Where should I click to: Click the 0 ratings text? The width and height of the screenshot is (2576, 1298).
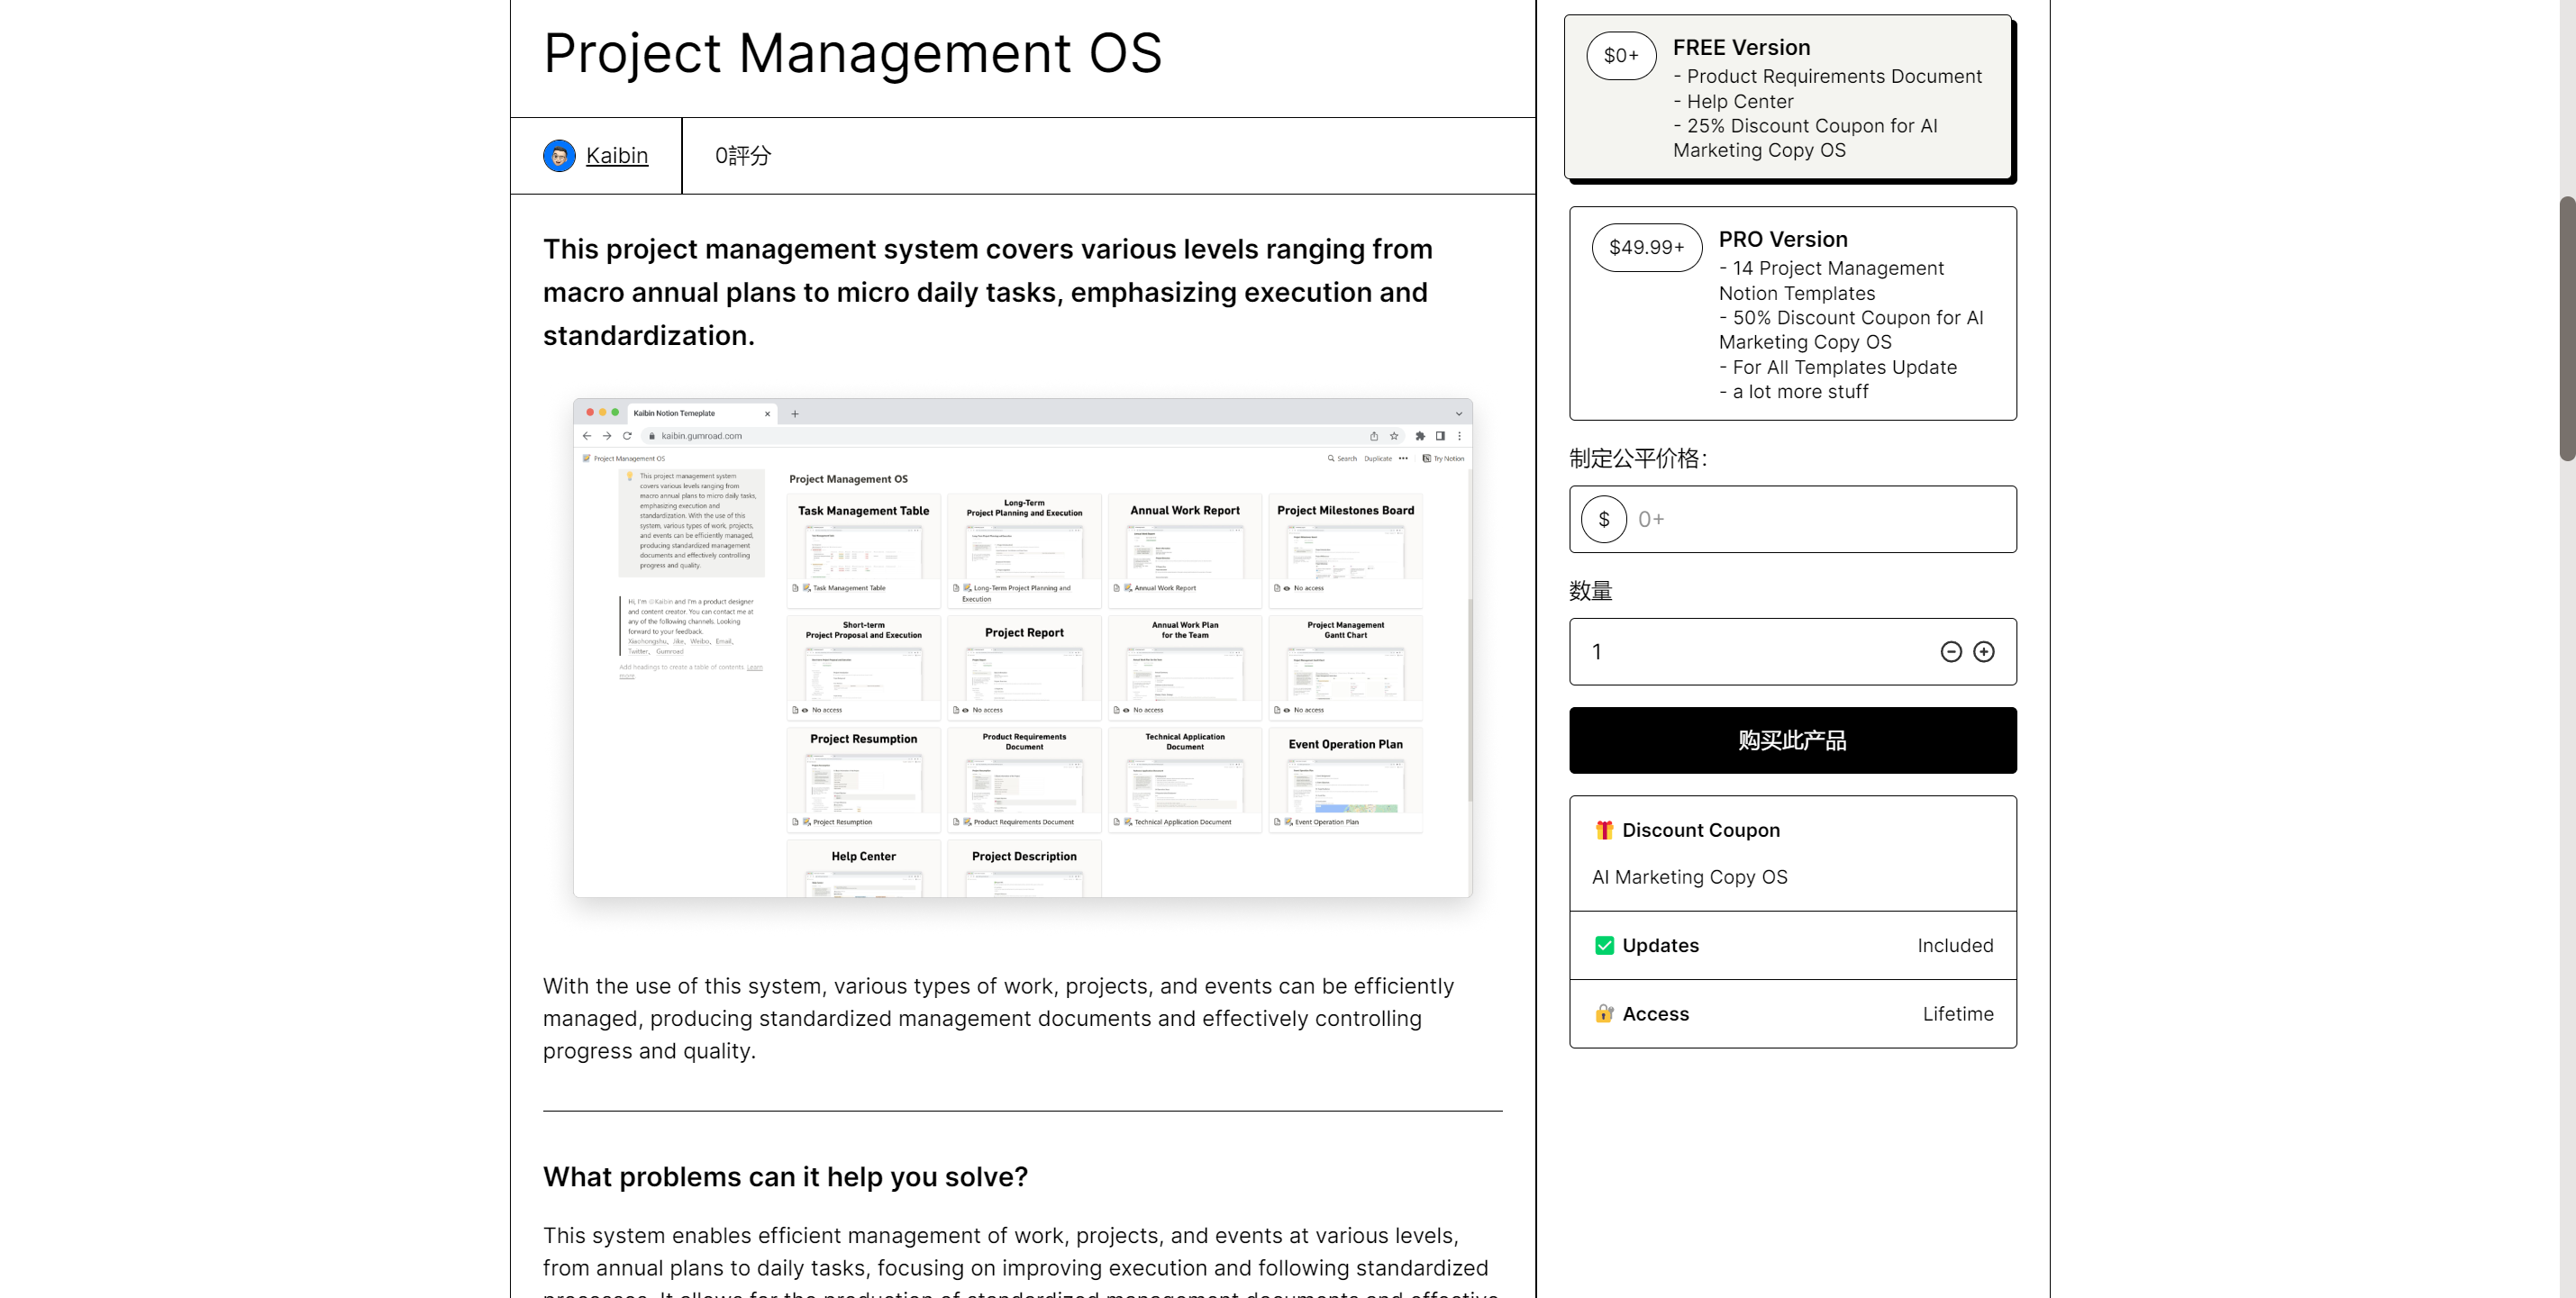[742, 156]
